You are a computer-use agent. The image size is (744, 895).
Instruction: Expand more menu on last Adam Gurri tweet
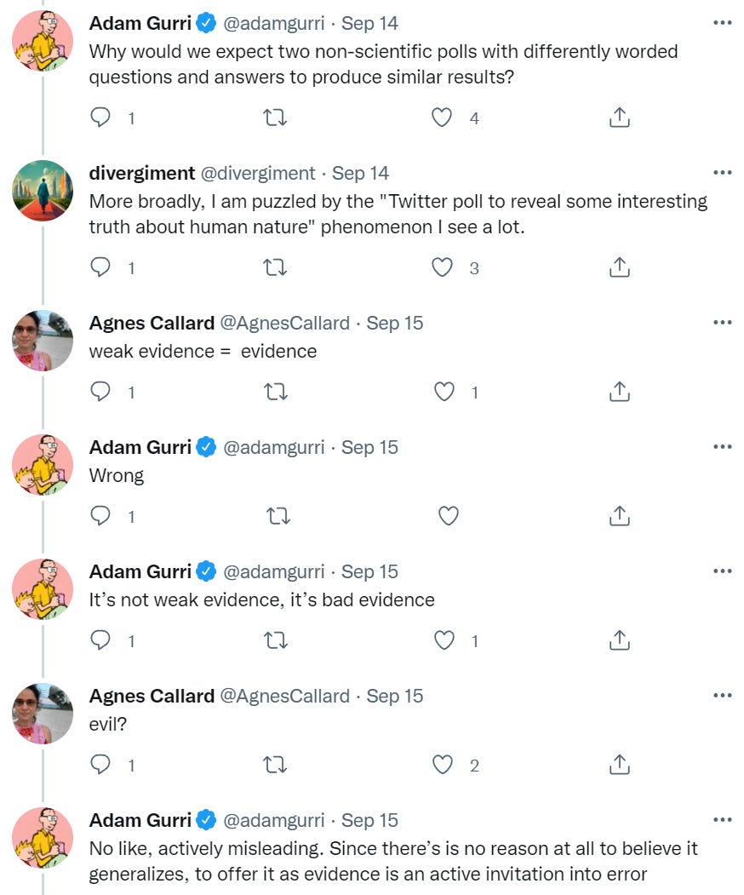[723, 820]
